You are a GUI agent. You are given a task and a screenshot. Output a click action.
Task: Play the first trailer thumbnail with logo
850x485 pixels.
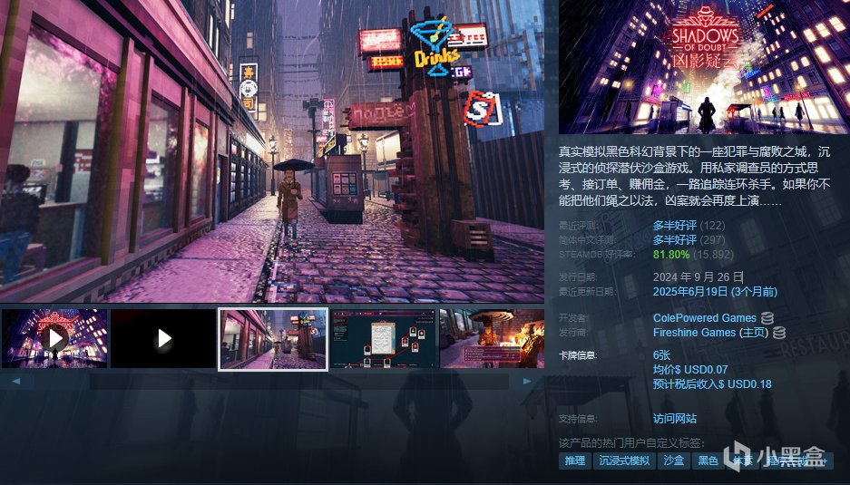[54, 339]
